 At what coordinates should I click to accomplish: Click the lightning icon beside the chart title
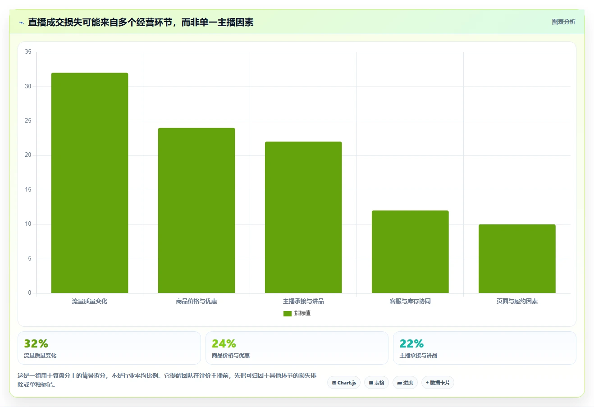click(x=22, y=23)
